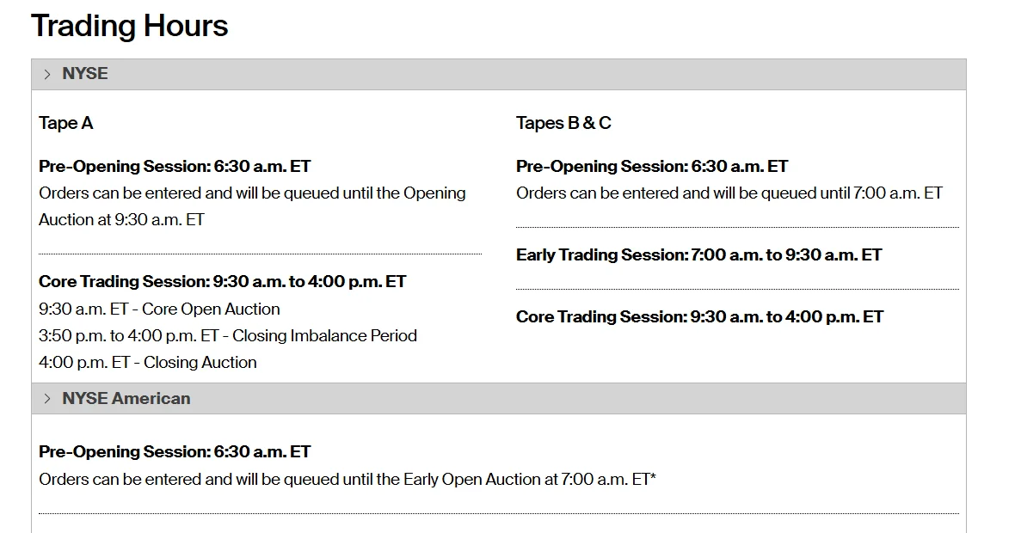1015x533 pixels.
Task: Click text about queuing until Opening Auction
Action: point(252,193)
